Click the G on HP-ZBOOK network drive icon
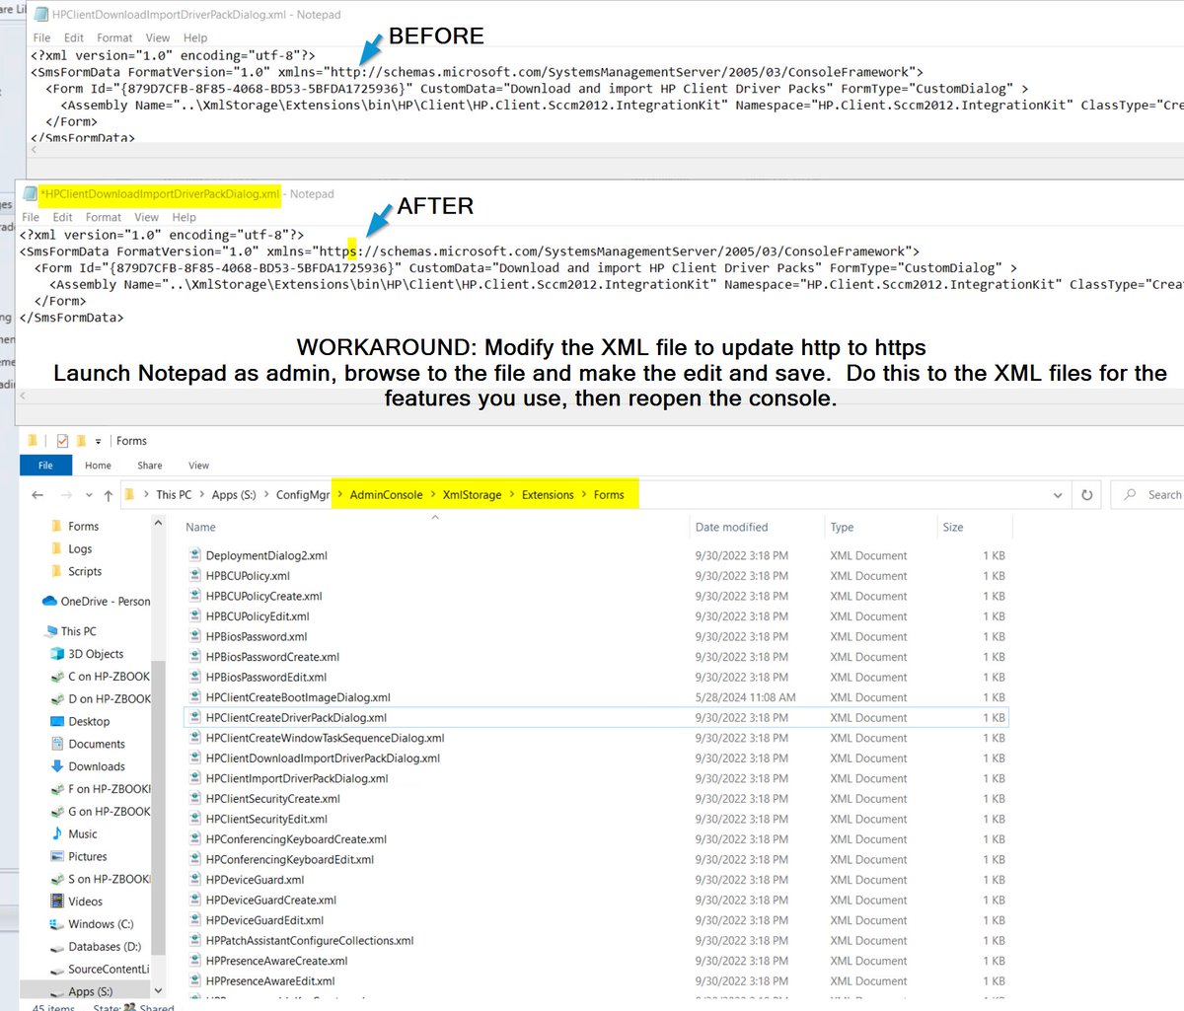The height and width of the screenshot is (1011, 1184). 57,812
